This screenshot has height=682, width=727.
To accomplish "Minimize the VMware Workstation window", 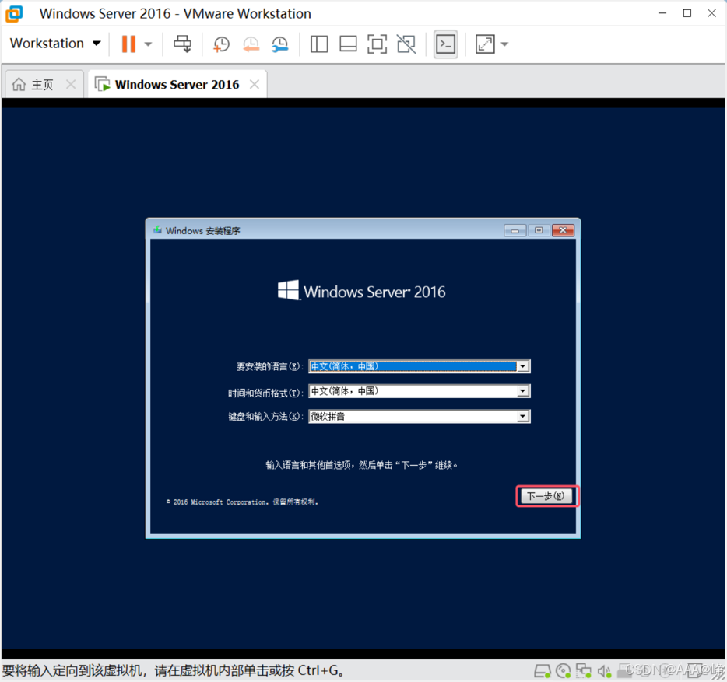I will pos(662,13).
